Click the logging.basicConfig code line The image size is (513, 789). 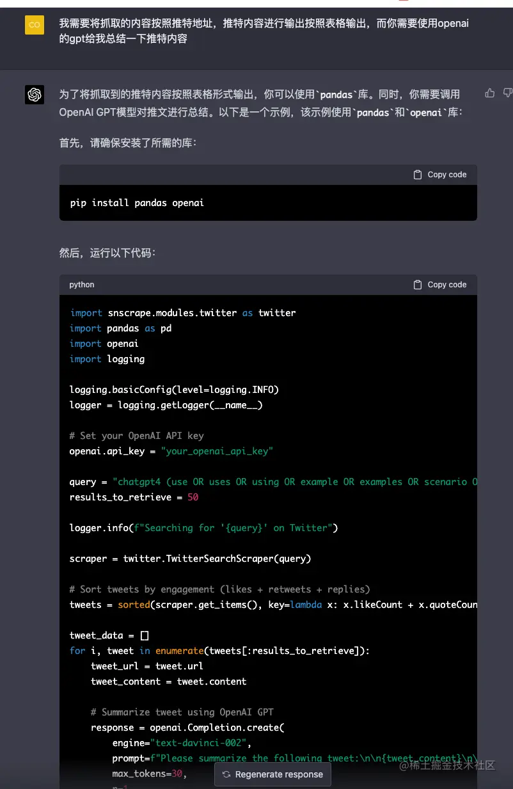pos(174,390)
